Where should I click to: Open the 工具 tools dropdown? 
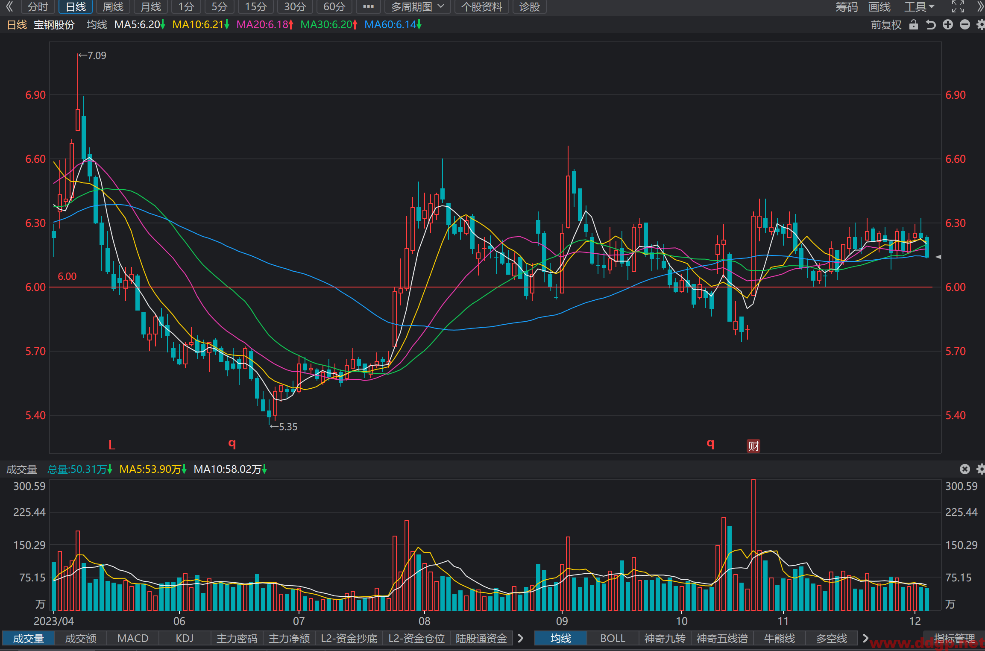[920, 7]
